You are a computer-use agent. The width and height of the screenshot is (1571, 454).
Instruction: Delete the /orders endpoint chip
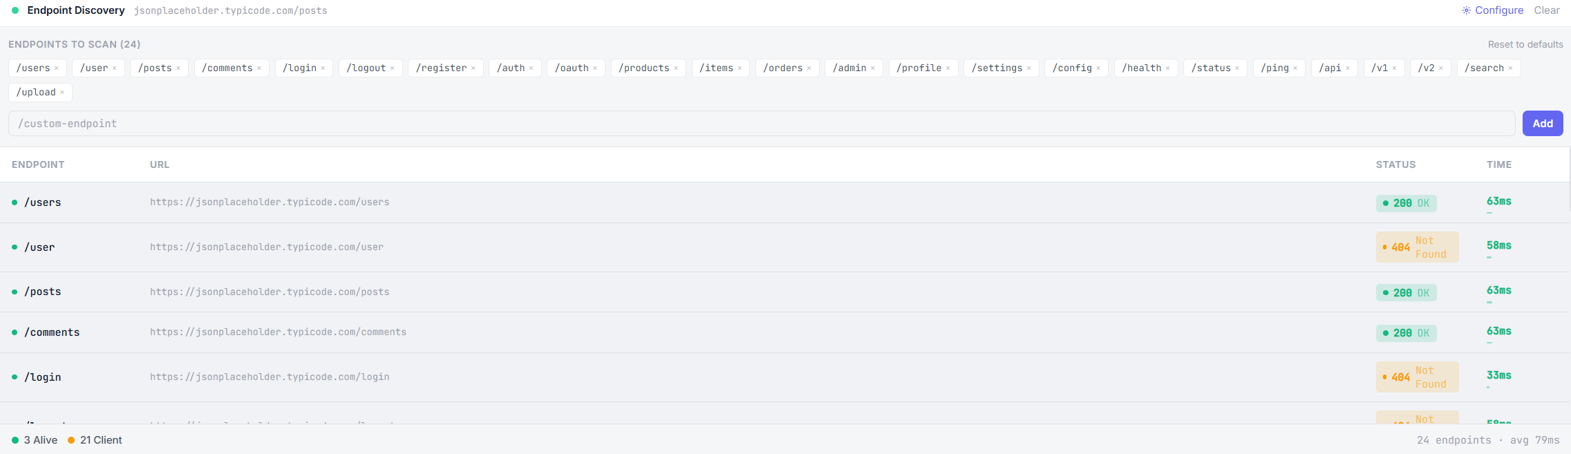809,68
